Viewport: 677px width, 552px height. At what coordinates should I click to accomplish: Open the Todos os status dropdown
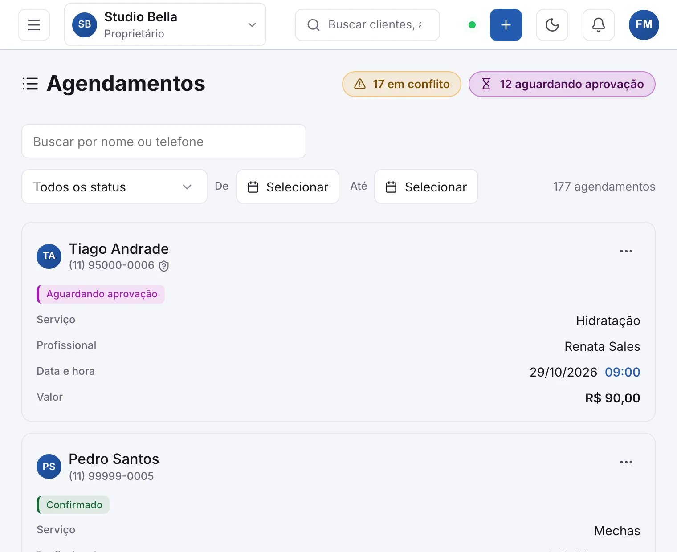click(114, 187)
